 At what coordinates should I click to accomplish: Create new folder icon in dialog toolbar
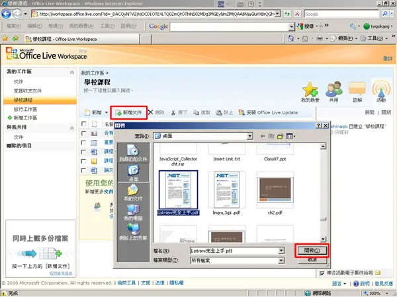point(280,137)
